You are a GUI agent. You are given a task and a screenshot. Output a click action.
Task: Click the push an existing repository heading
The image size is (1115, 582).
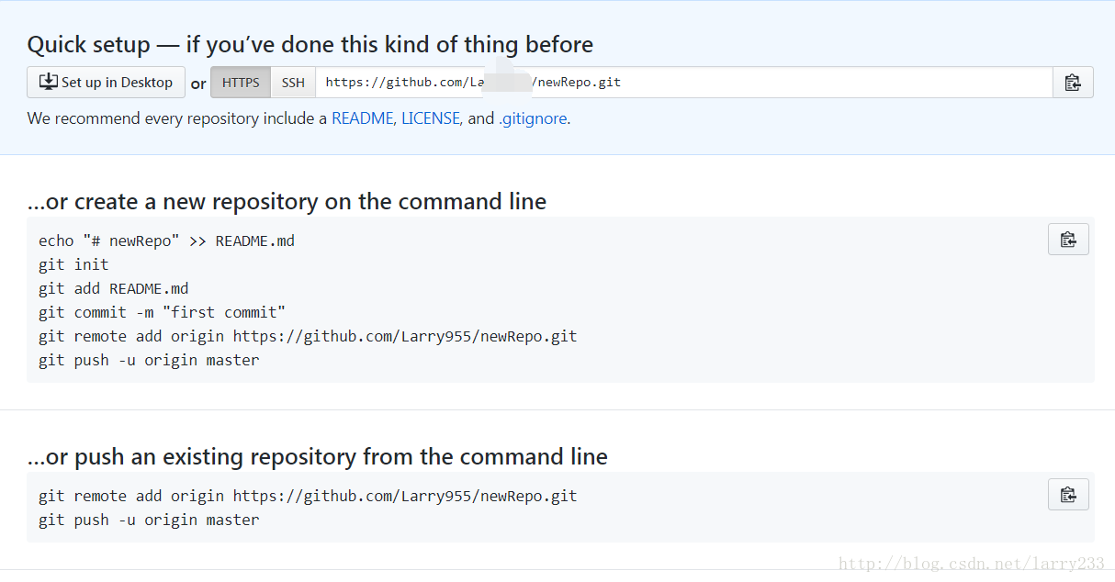(317, 456)
